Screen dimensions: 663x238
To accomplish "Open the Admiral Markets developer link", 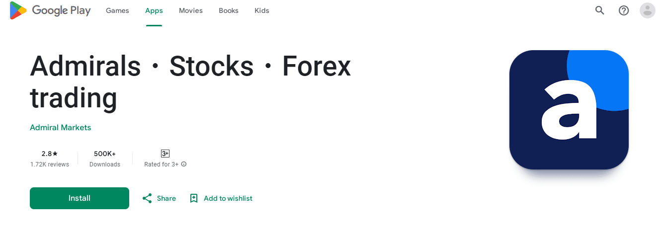I will (x=61, y=128).
